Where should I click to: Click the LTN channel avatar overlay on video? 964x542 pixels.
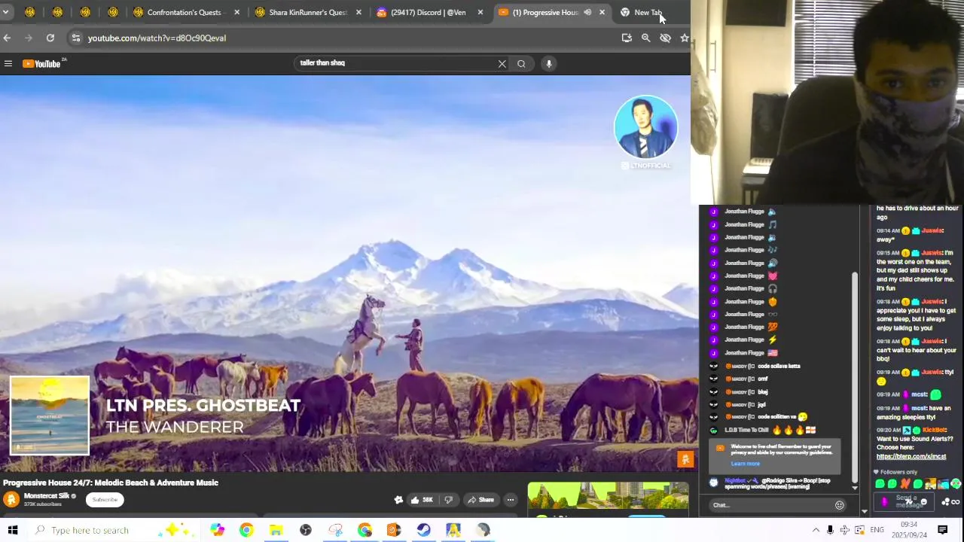coord(645,126)
